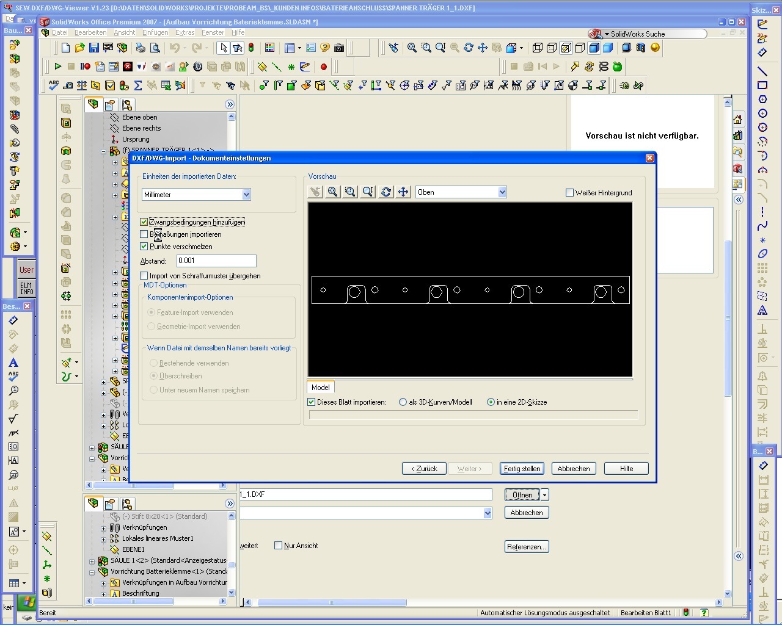782x625 pixels.
Task: Click the Spell check ABC icon in tools toolbar
Action: pyautogui.click(x=54, y=85)
